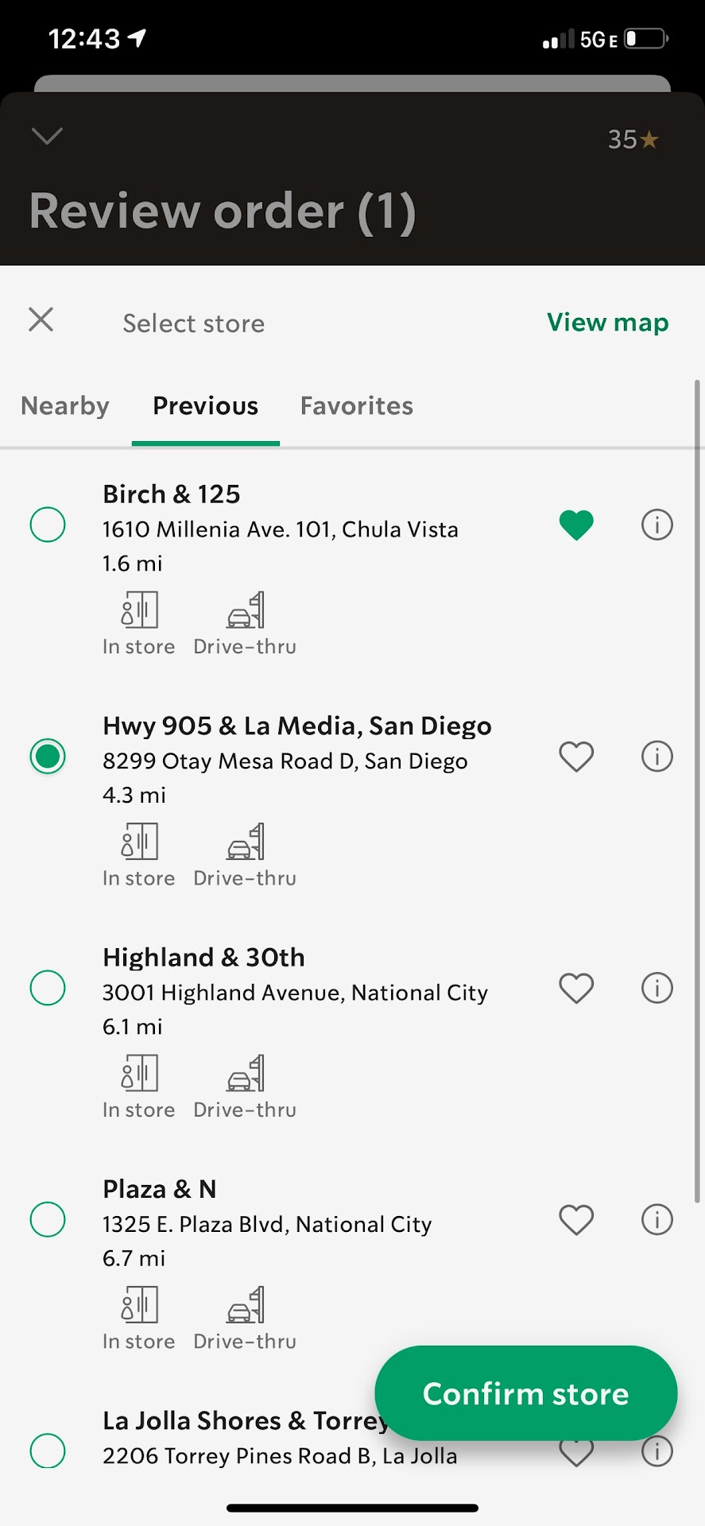The height and width of the screenshot is (1526, 705).
Task: Close the Select store panel
Action: pos(41,320)
